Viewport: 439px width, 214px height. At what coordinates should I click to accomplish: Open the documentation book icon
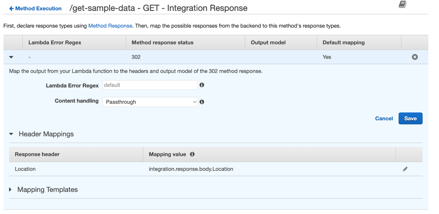(402, 4)
